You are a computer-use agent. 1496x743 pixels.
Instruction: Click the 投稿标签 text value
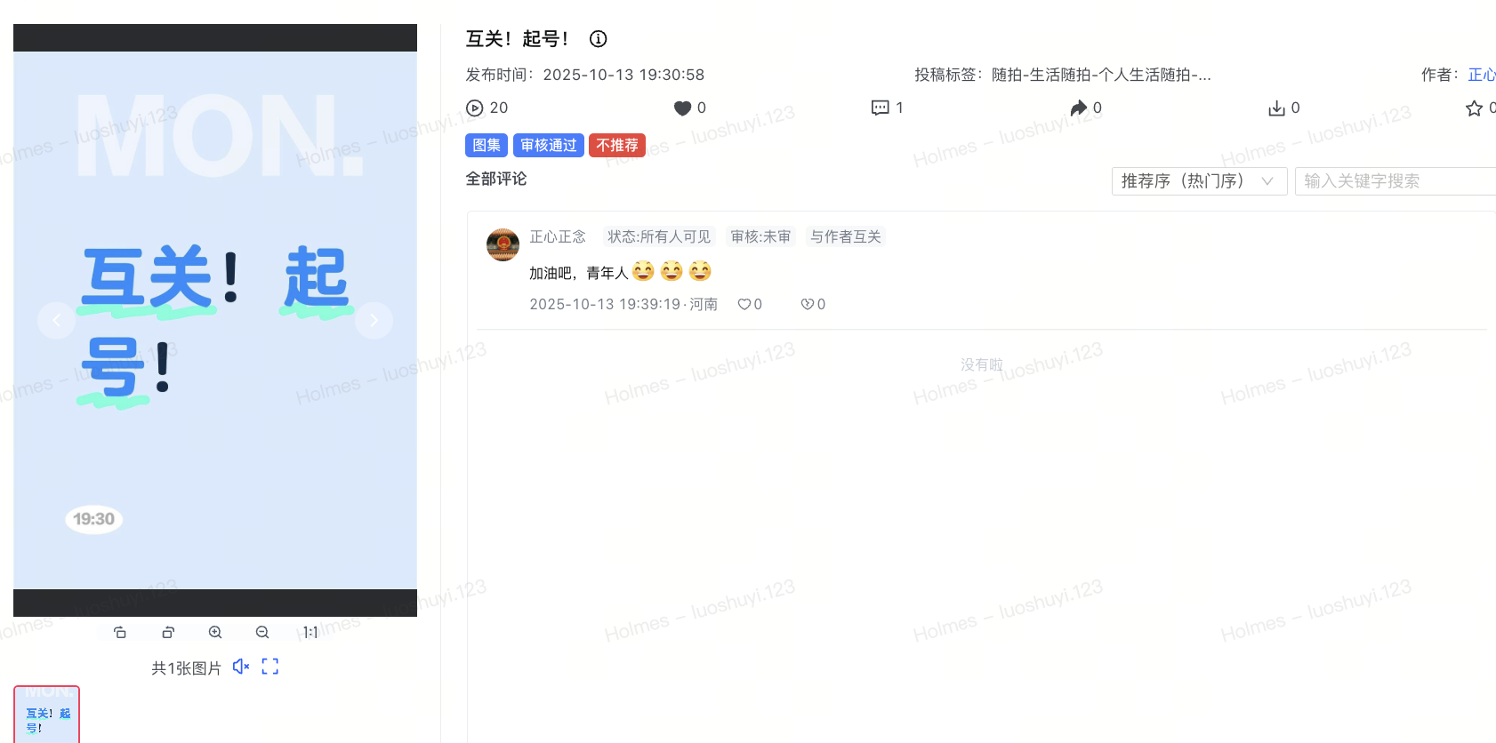point(1101,75)
